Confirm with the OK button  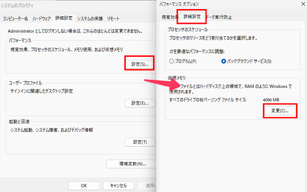83,186
